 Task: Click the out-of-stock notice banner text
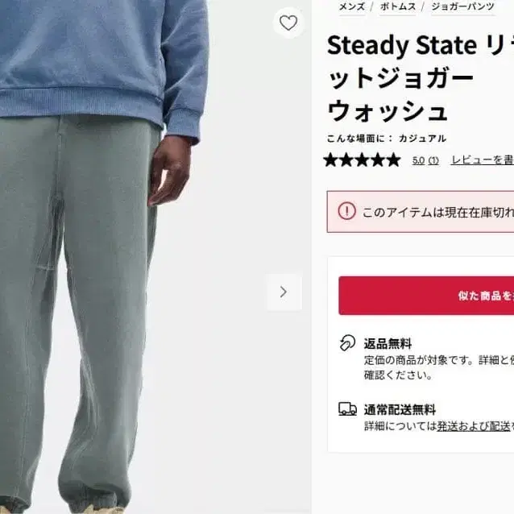click(438, 213)
